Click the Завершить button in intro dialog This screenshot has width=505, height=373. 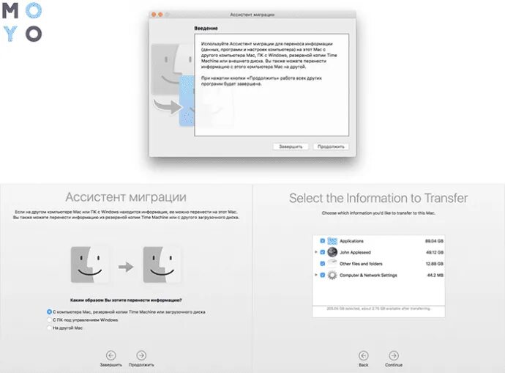pyautogui.click(x=291, y=147)
